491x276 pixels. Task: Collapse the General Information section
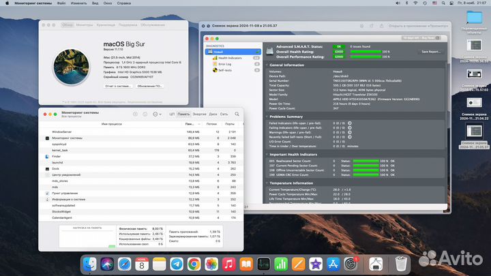pyautogui.click(x=267, y=65)
